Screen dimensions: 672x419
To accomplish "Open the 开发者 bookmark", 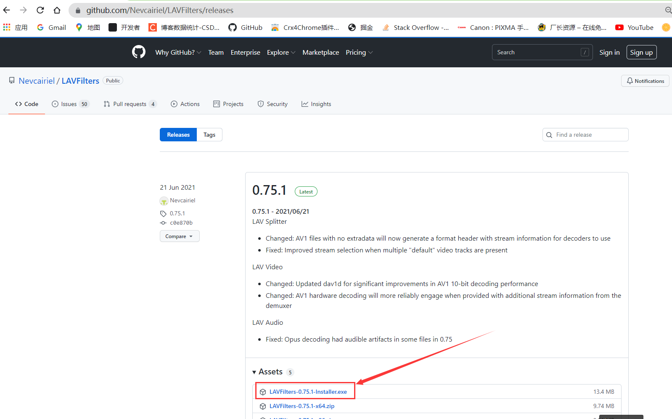I will click(124, 27).
